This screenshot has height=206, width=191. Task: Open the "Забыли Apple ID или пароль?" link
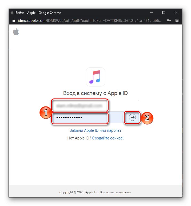point(95,130)
